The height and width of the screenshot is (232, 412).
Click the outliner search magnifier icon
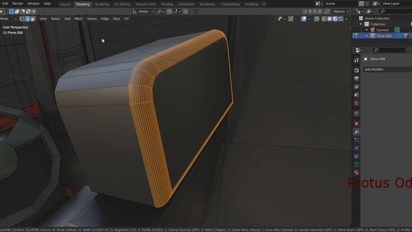[x=382, y=11]
